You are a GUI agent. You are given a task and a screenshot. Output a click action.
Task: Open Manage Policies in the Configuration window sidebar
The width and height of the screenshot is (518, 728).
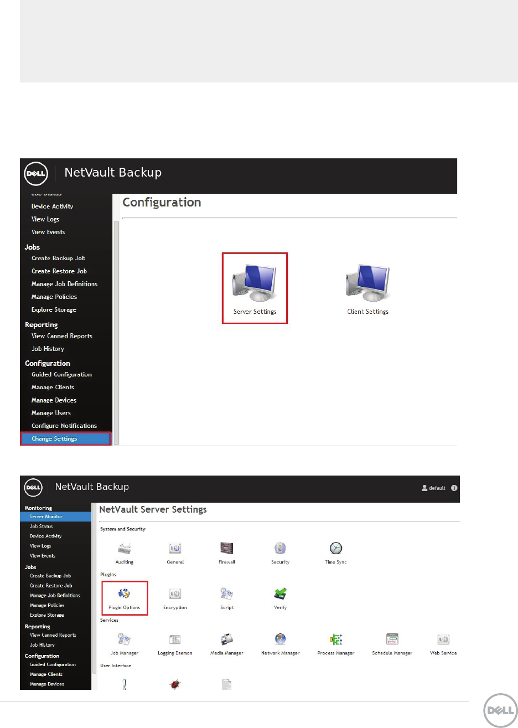pos(54,297)
